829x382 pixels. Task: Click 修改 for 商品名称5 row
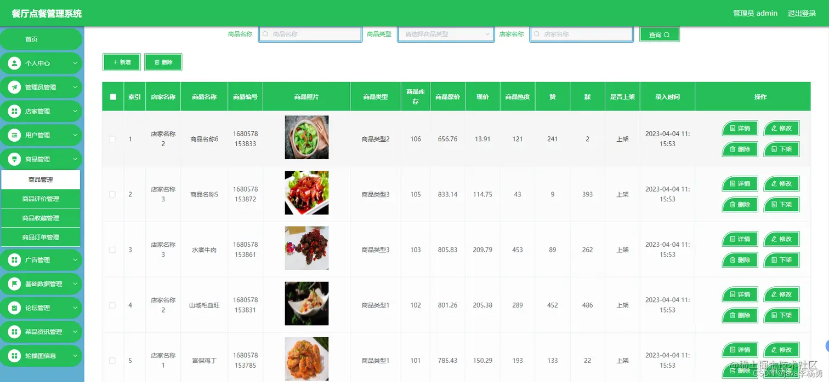pyautogui.click(x=781, y=183)
